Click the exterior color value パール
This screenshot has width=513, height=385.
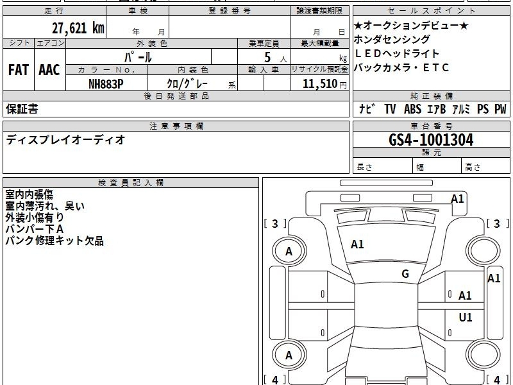pyautogui.click(x=138, y=57)
